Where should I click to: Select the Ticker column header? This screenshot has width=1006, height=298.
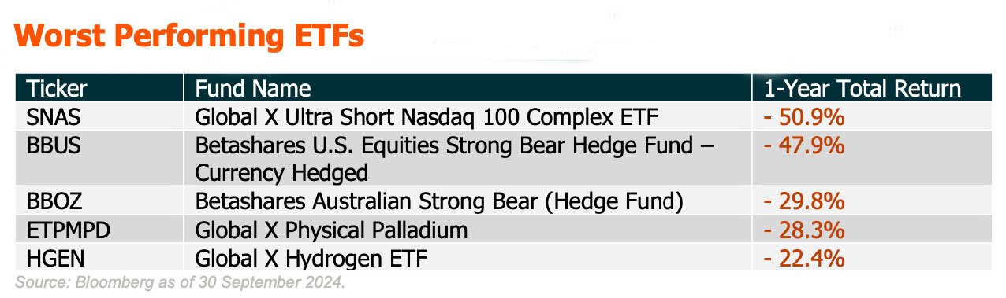pos(57,88)
